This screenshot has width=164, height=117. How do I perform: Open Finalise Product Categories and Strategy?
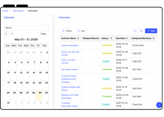pyautogui.click(x=69, y=79)
